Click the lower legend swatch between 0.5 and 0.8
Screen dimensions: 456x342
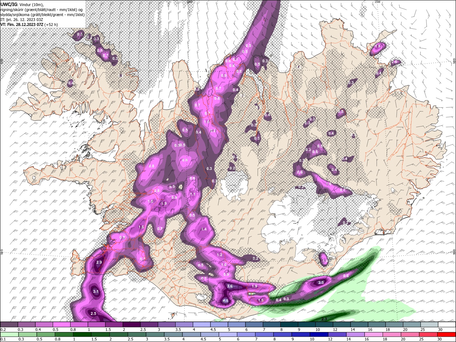click(x=46, y=335)
